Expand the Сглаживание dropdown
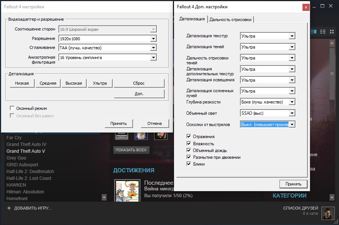339x225 pixels. (107, 48)
